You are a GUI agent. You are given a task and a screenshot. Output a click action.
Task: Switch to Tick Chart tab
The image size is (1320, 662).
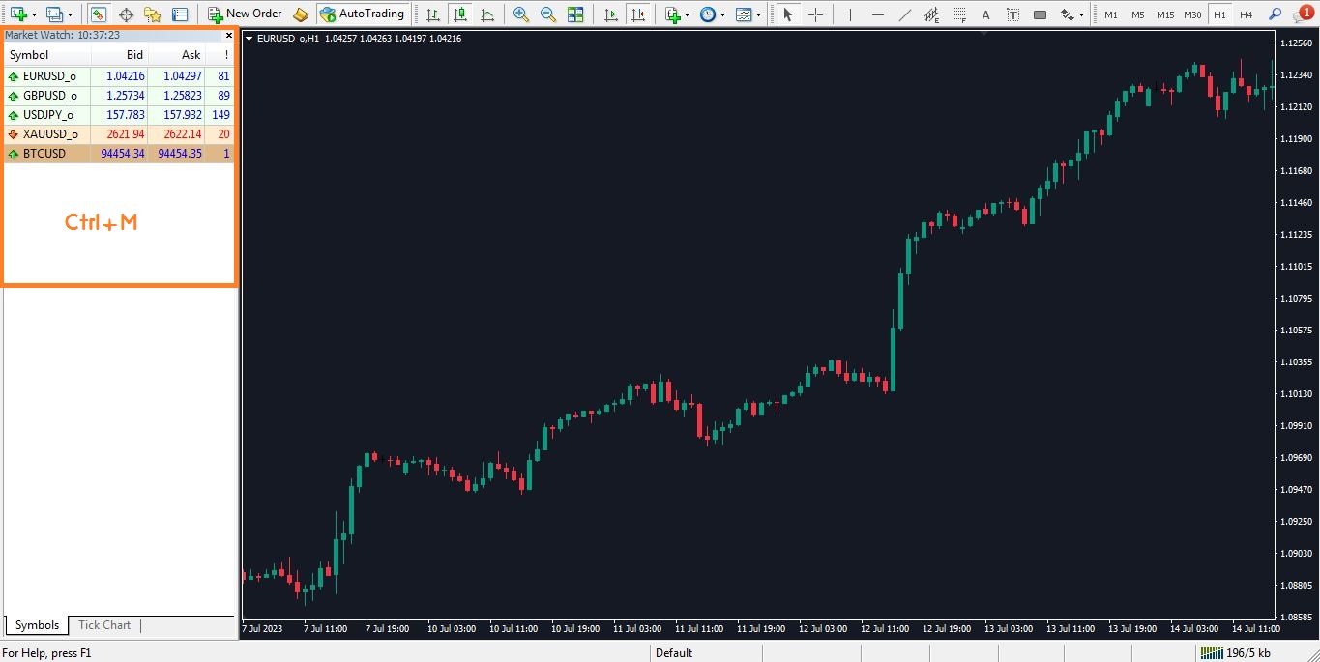coord(104,625)
